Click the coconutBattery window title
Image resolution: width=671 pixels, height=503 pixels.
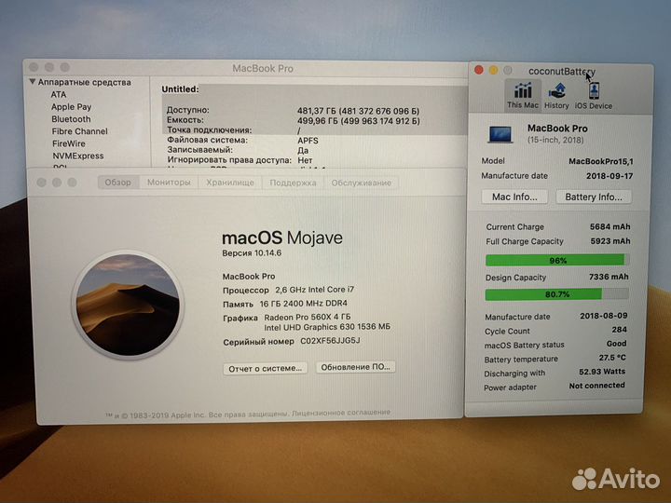(x=562, y=72)
